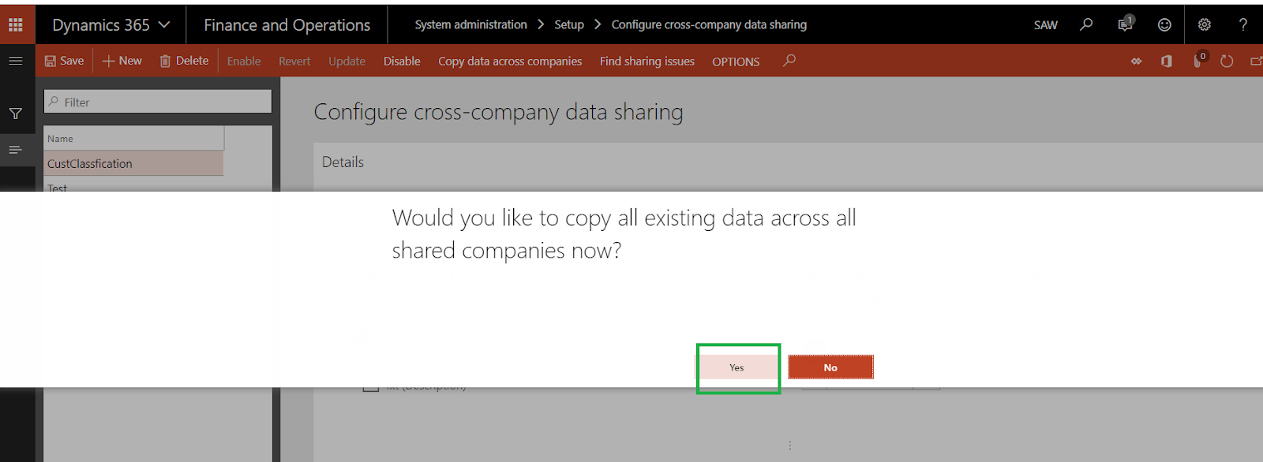Expand the Dynamics 365 dropdown chevron
1263x462 pixels.
[164, 24]
